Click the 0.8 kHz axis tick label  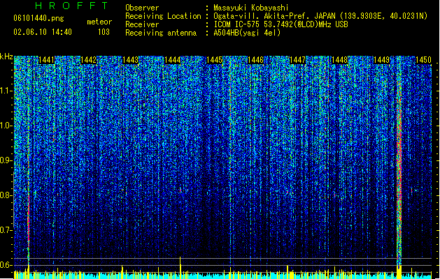(6, 195)
